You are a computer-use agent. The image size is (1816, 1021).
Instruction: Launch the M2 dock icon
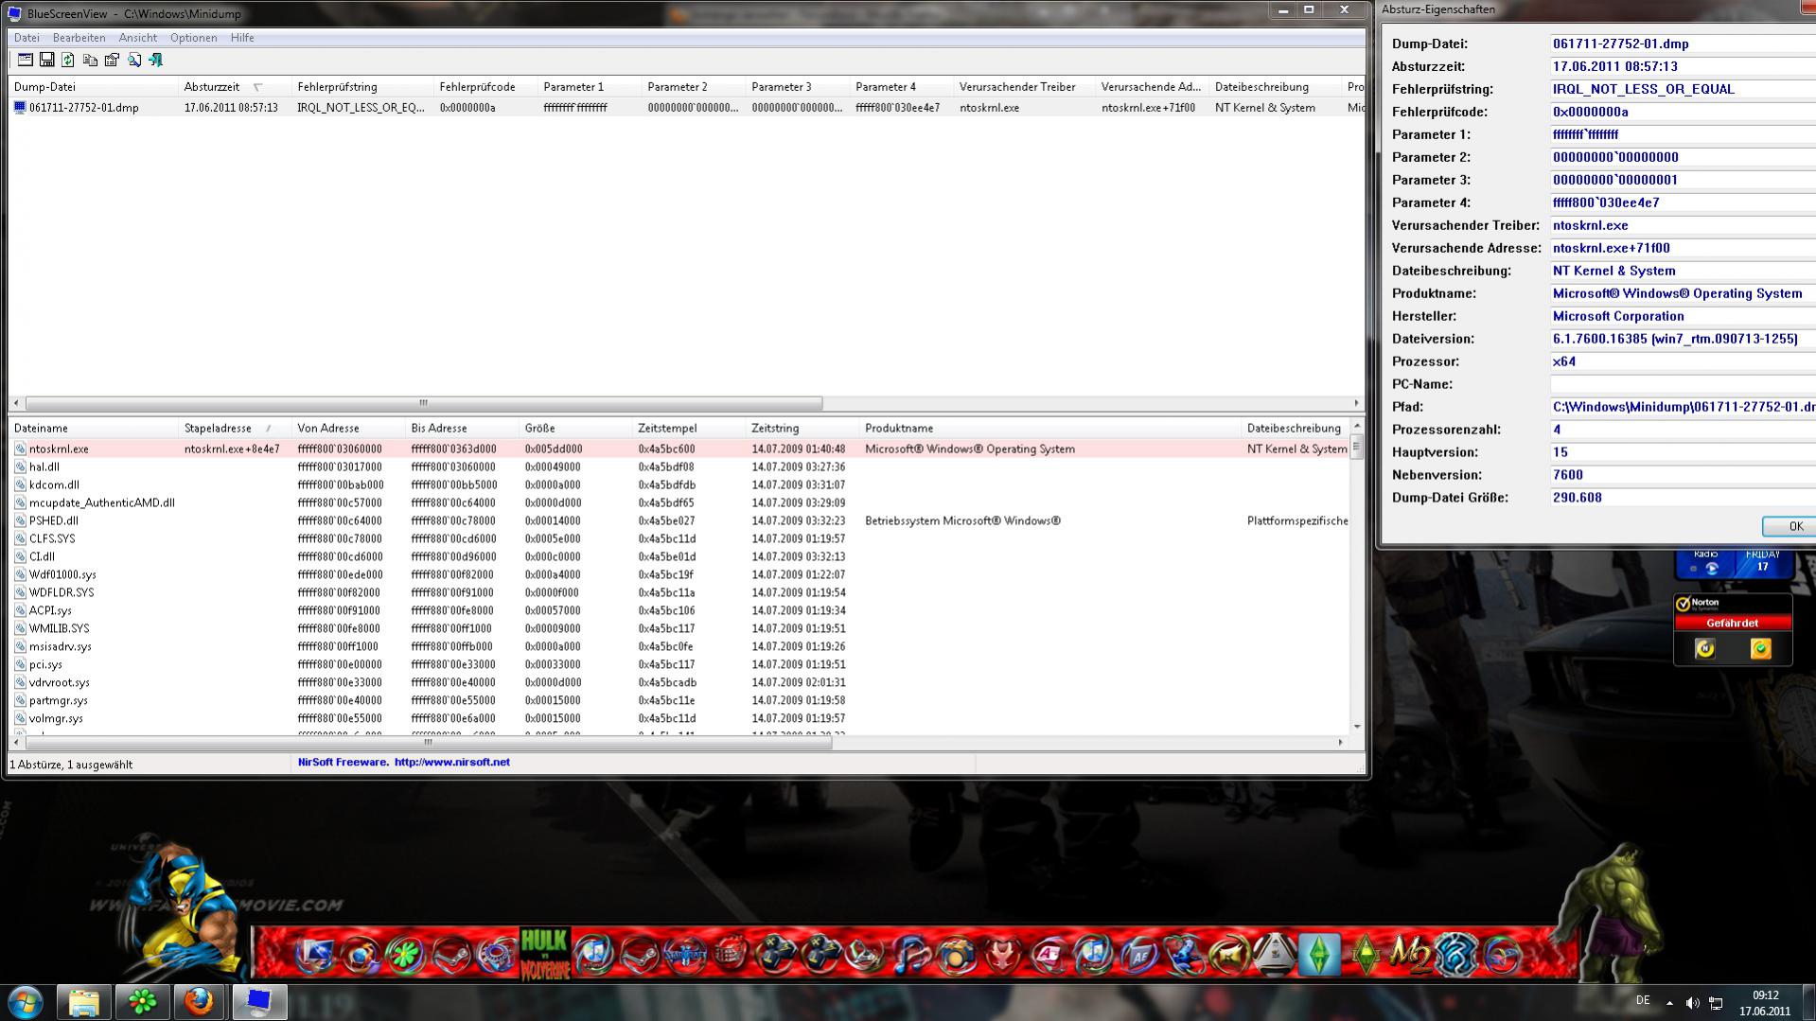pos(1410,955)
